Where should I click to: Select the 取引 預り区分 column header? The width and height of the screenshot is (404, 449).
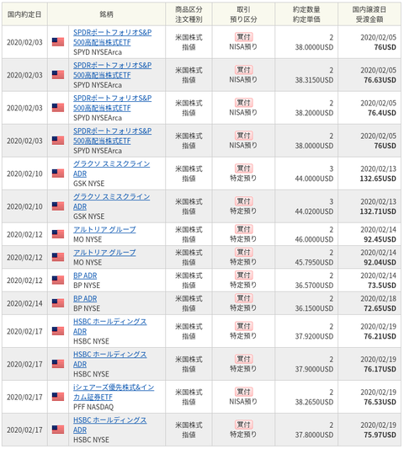pyautogui.click(x=243, y=14)
